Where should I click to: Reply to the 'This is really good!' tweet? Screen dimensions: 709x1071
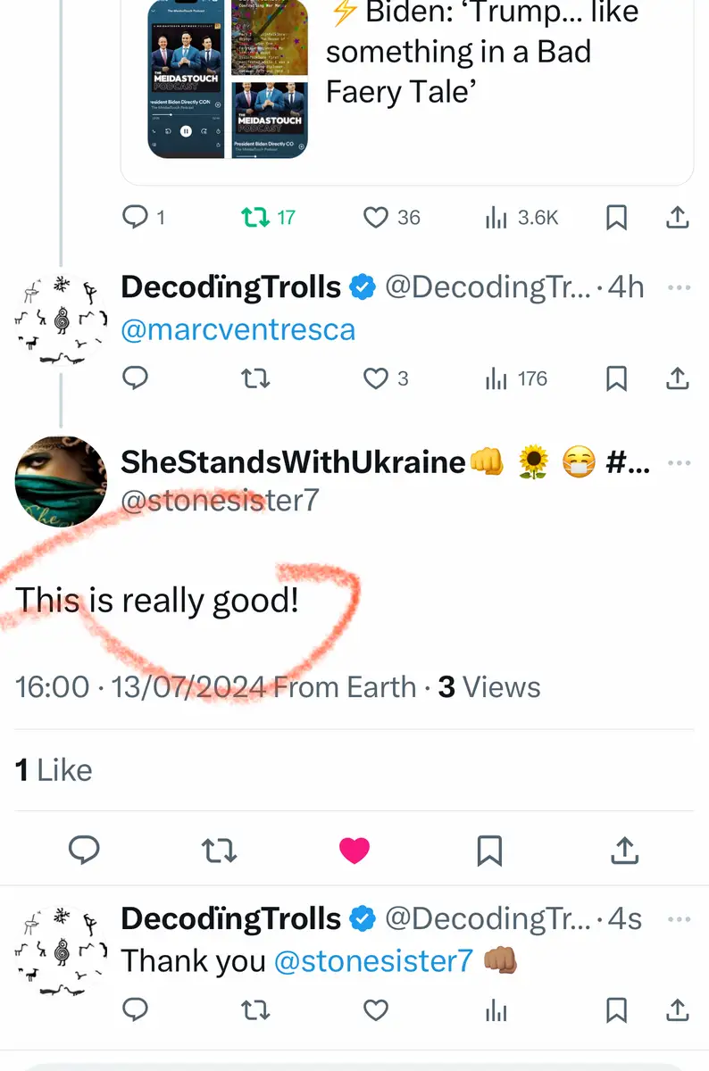coord(84,851)
